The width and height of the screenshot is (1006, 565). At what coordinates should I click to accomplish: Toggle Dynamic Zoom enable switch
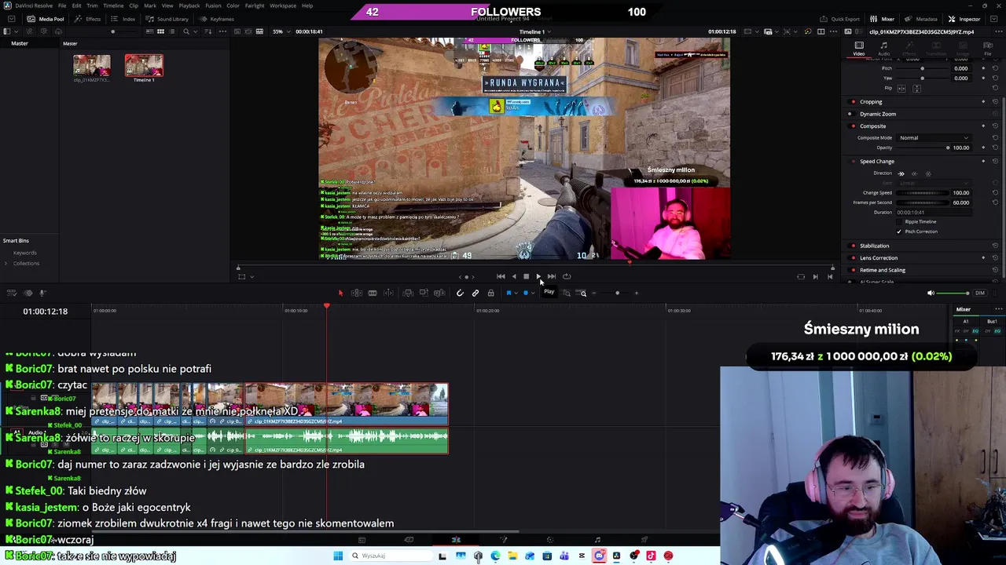click(851, 114)
